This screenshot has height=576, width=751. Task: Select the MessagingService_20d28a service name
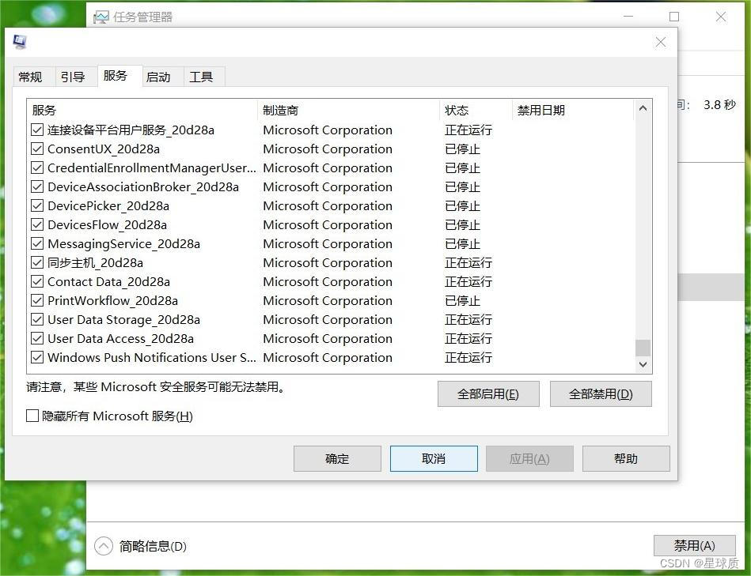(123, 244)
